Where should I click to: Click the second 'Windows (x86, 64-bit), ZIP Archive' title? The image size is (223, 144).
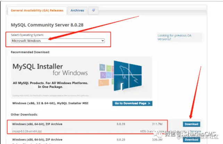click(x=37, y=139)
